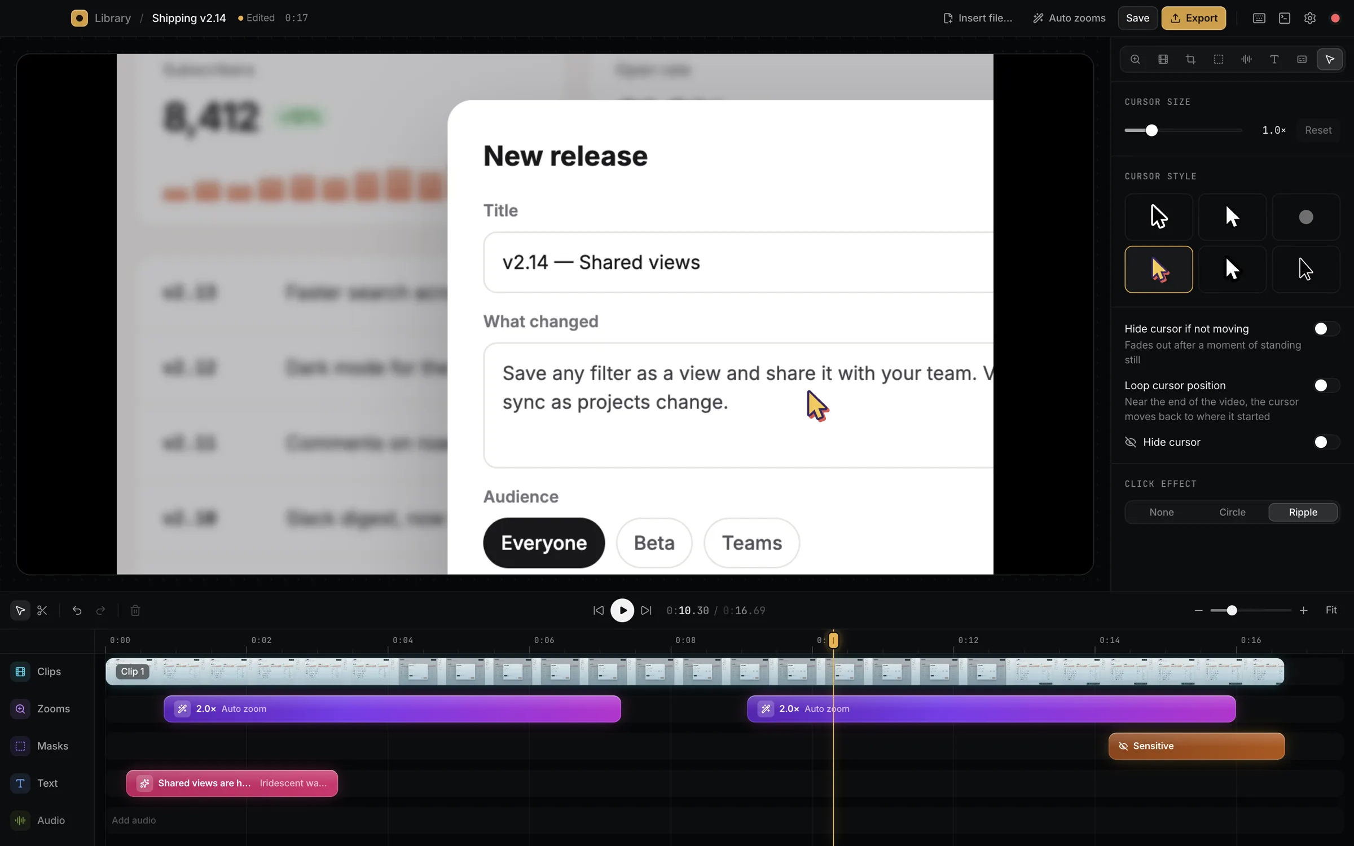This screenshot has width=1354, height=846.
Task: Click the 0:10.30 current time readout
Action: tap(688, 610)
